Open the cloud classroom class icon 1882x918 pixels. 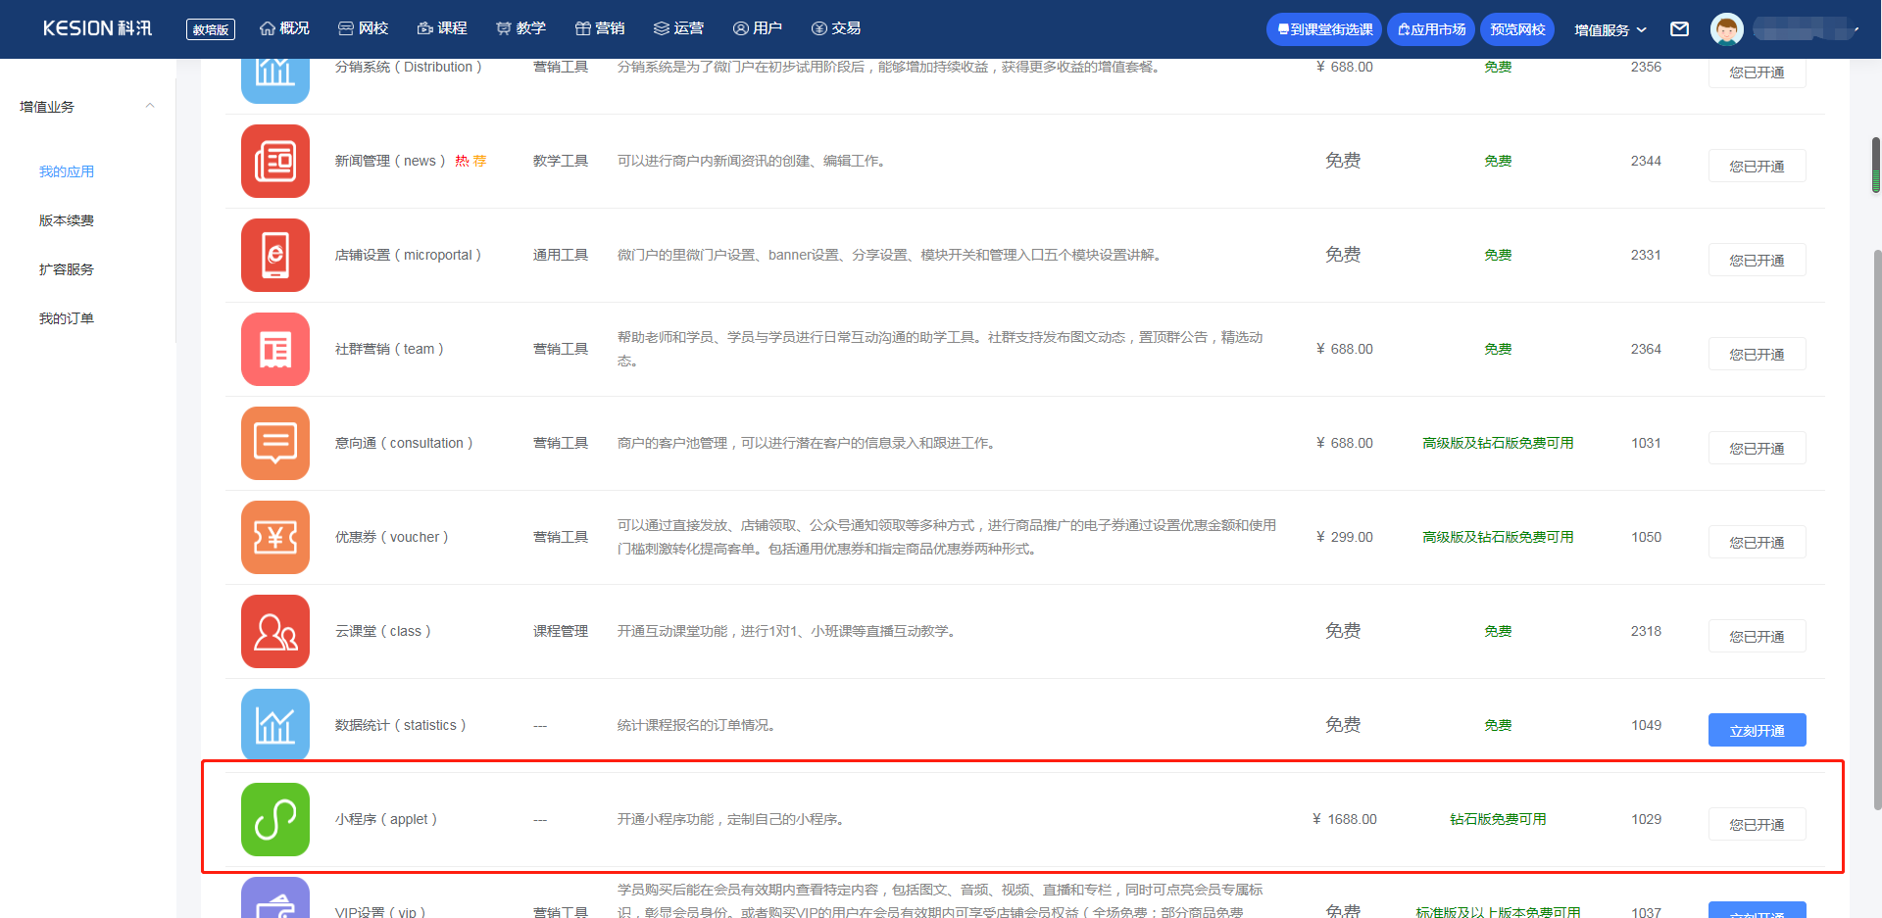click(x=275, y=632)
